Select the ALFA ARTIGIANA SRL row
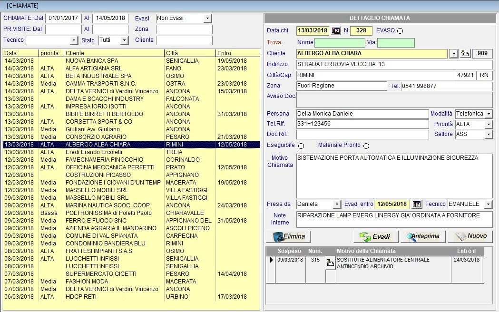This screenshot has height=312, width=499. 131,68
